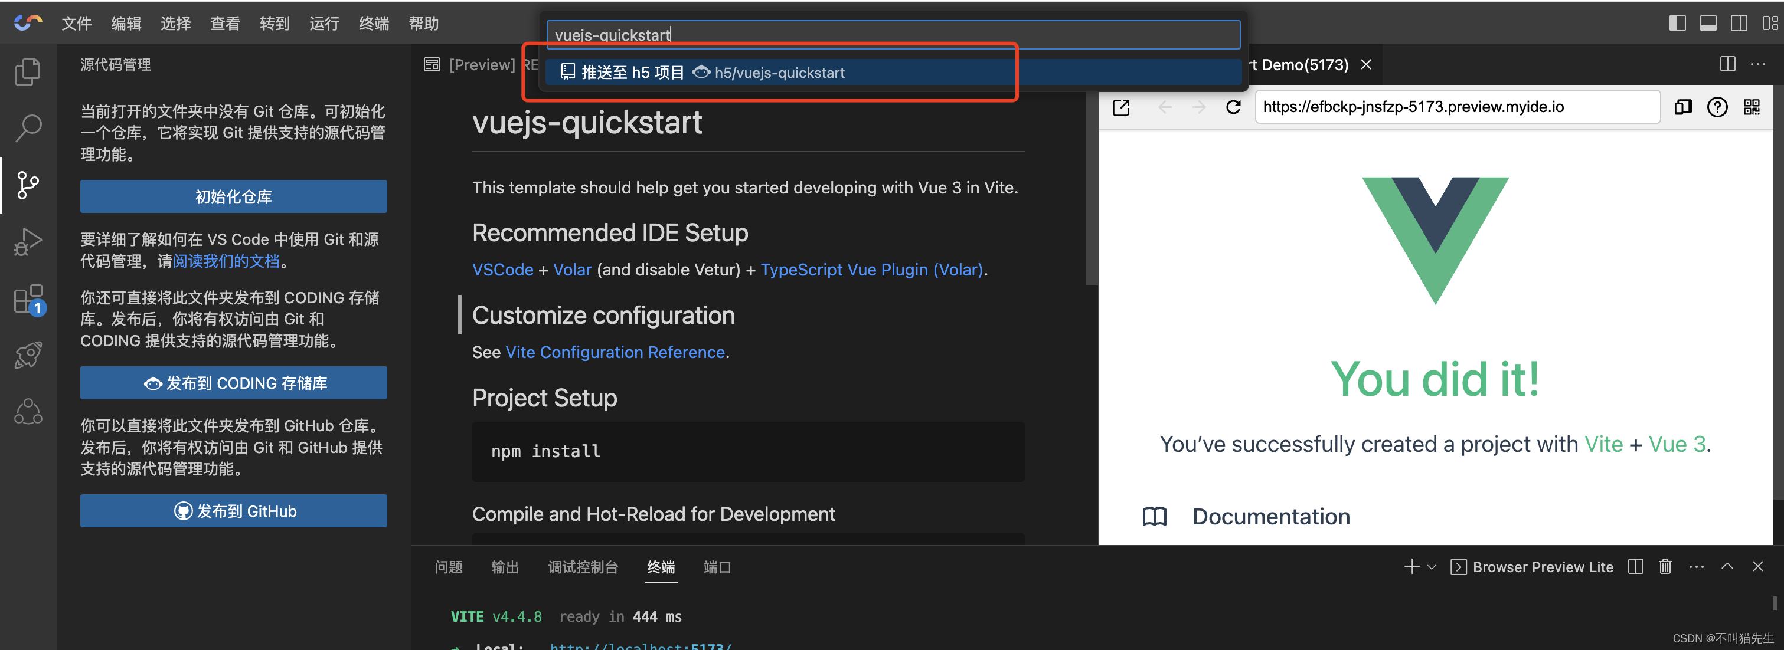The image size is (1784, 650).
Task: Click the Documentation heading in preview
Action: pyautogui.click(x=1271, y=516)
